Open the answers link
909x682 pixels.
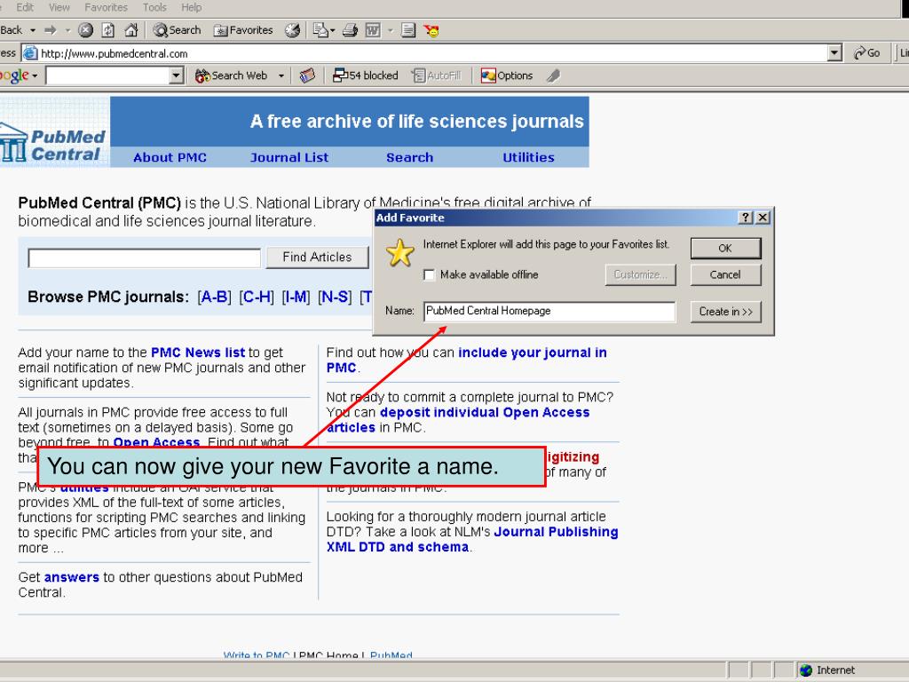(72, 577)
